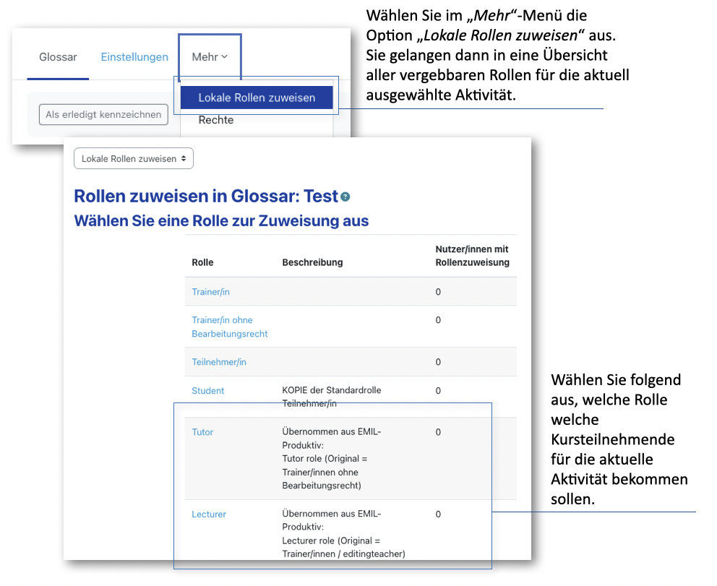Click the Beschreibung column header

click(x=312, y=262)
